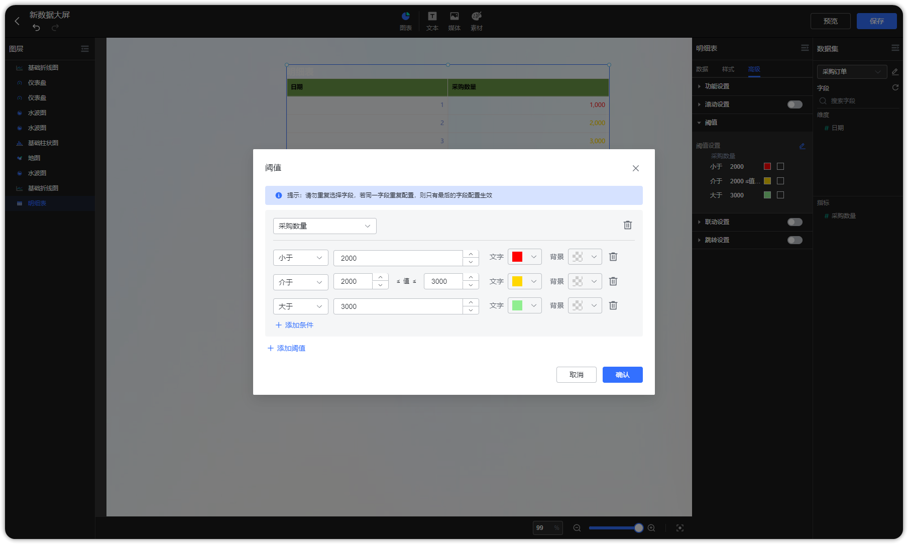Click the redo arrow icon
The image size is (908, 544).
[x=55, y=28]
